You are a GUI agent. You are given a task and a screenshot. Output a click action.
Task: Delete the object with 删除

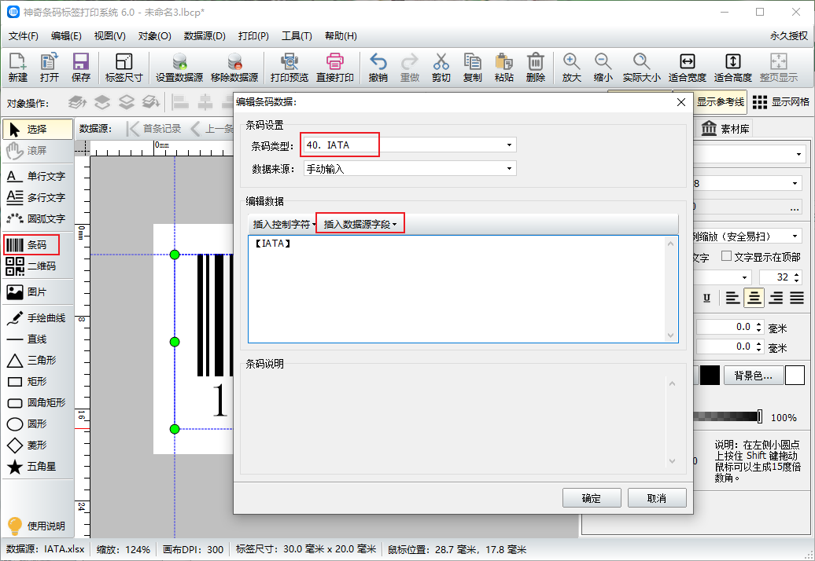click(x=536, y=68)
